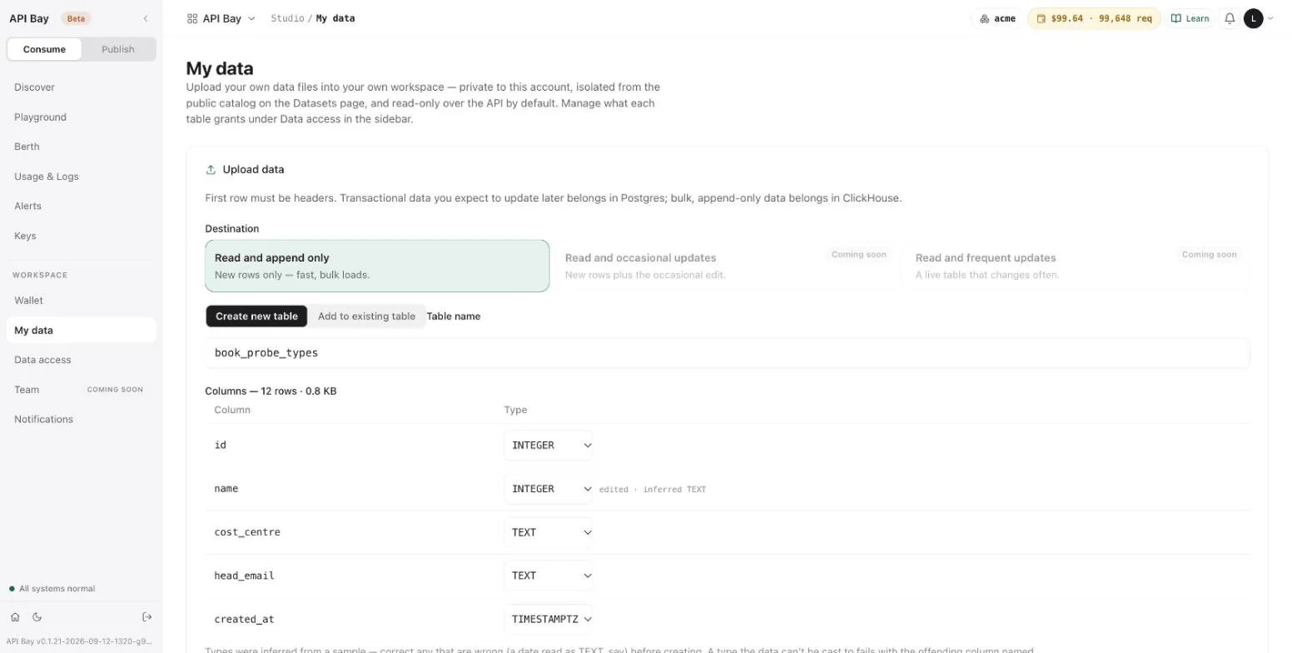Image resolution: width=1292 pixels, height=653 pixels.
Task: Open the type dropdown for the id column
Action: pyautogui.click(x=548, y=446)
